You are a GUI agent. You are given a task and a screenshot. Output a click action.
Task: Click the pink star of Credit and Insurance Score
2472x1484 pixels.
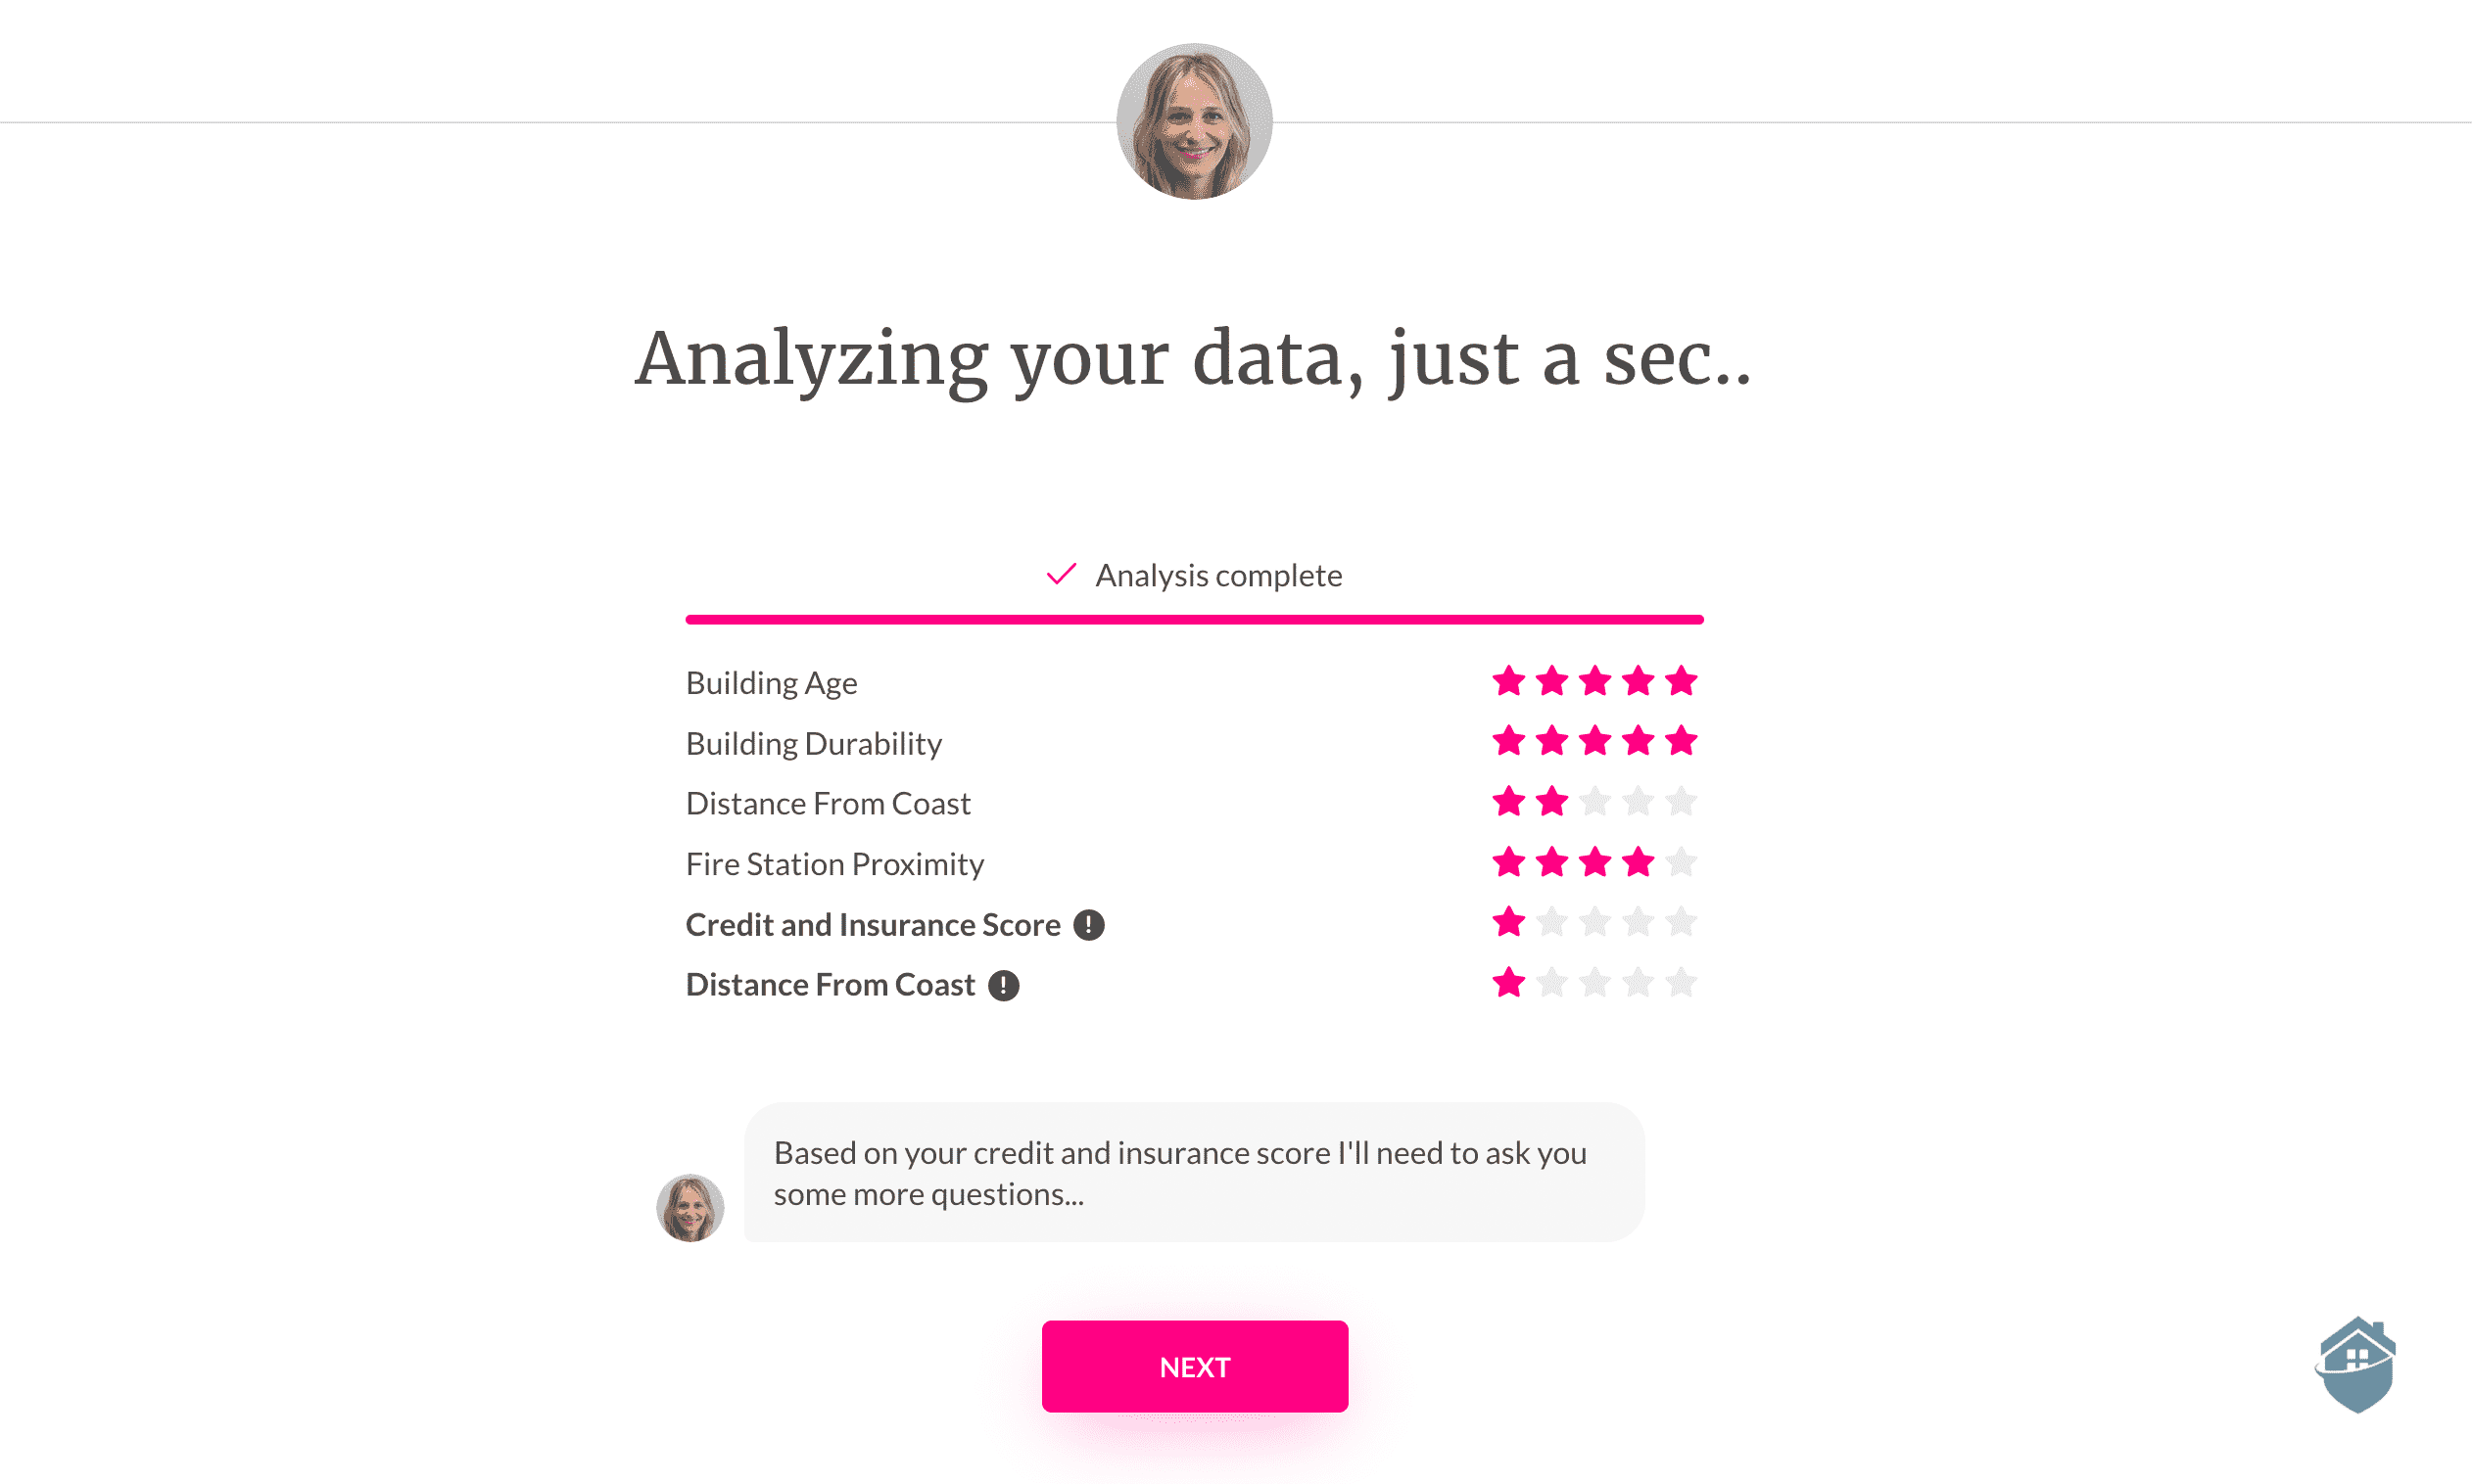pos(1508,922)
